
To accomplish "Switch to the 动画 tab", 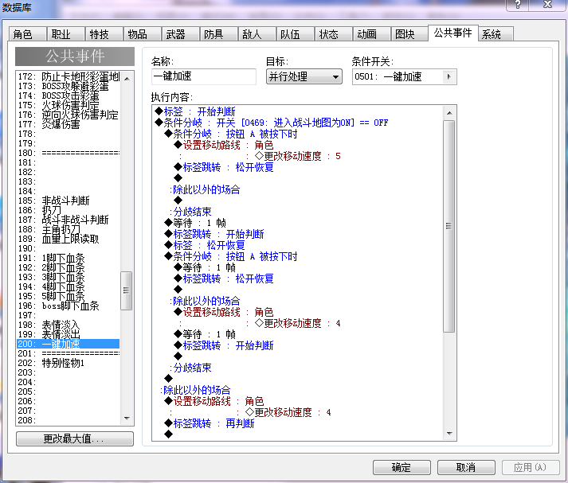I will (372, 34).
